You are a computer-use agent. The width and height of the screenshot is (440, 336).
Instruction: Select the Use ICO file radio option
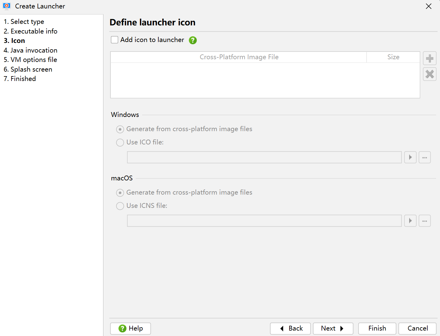click(140, 142)
